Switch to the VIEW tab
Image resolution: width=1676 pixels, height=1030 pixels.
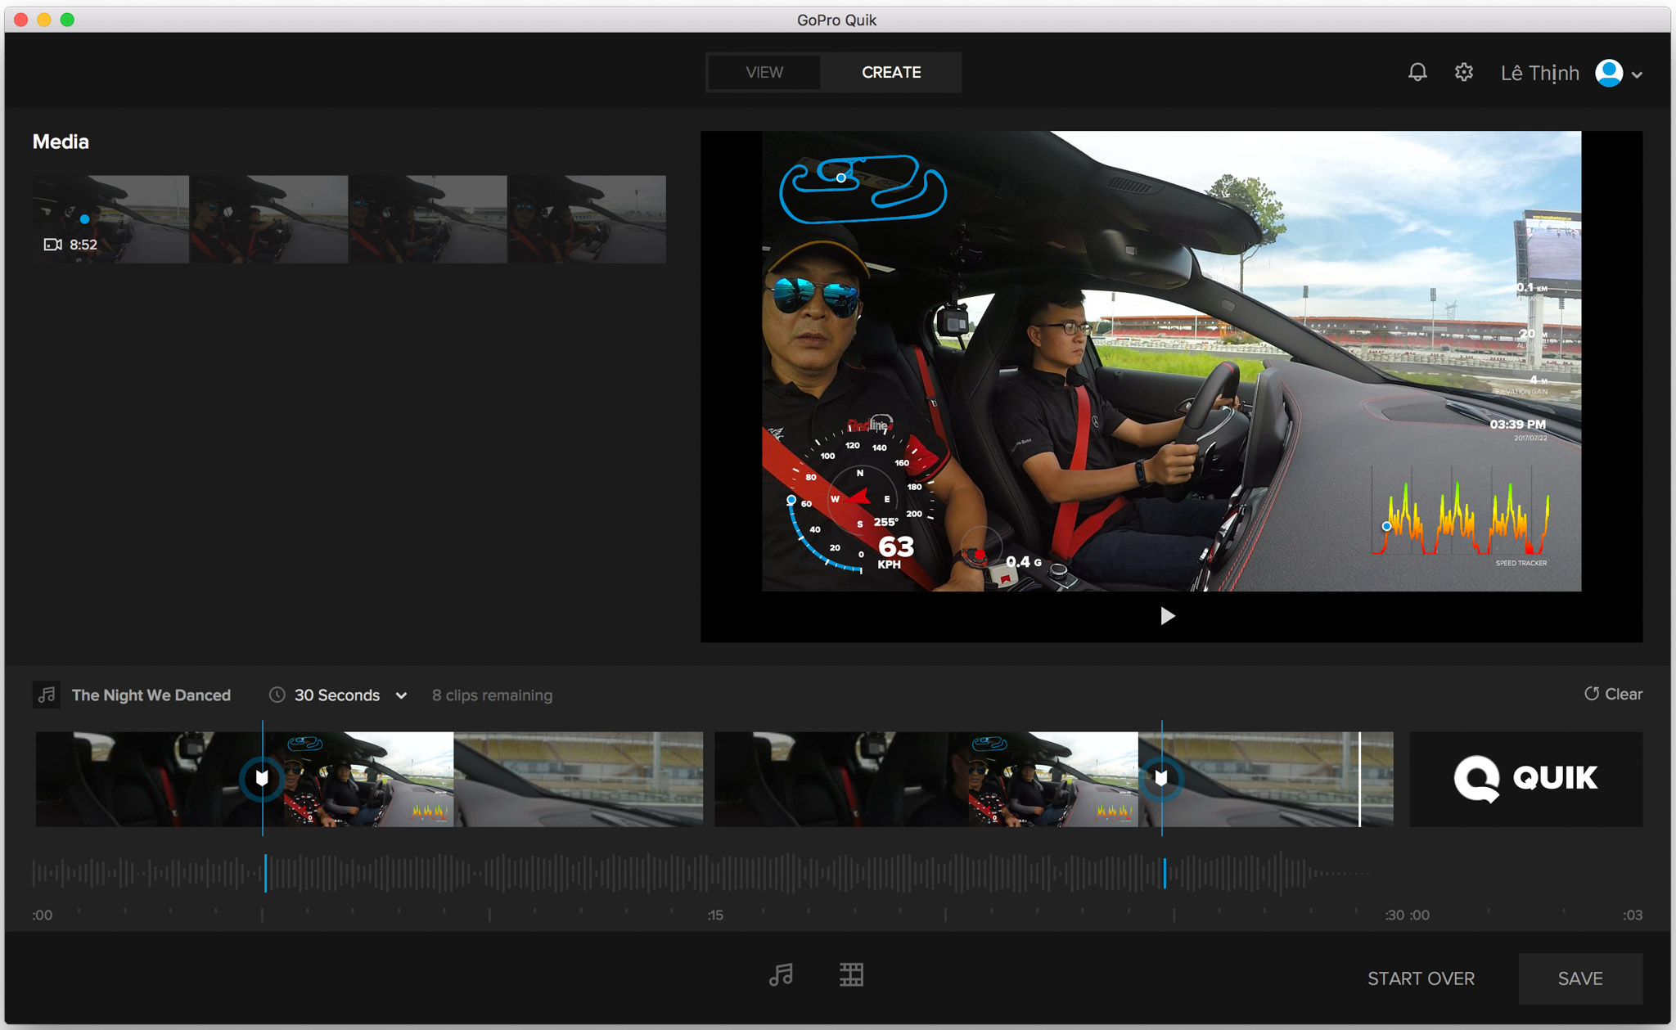pyautogui.click(x=763, y=70)
